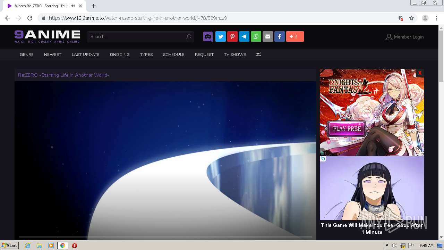Screen dimensions: 444x250
Task: Open the Windows Start menu
Action: [10, 245]
